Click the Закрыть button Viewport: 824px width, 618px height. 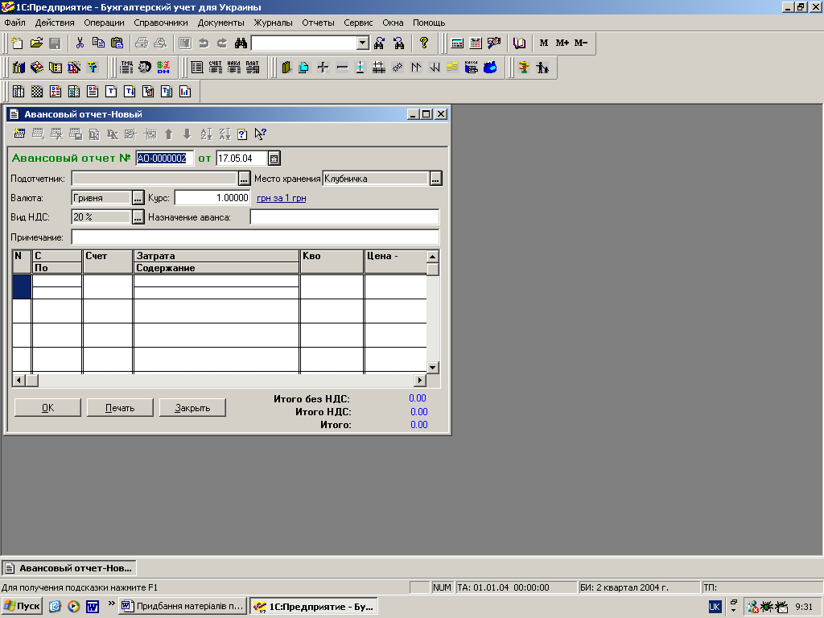coord(192,408)
